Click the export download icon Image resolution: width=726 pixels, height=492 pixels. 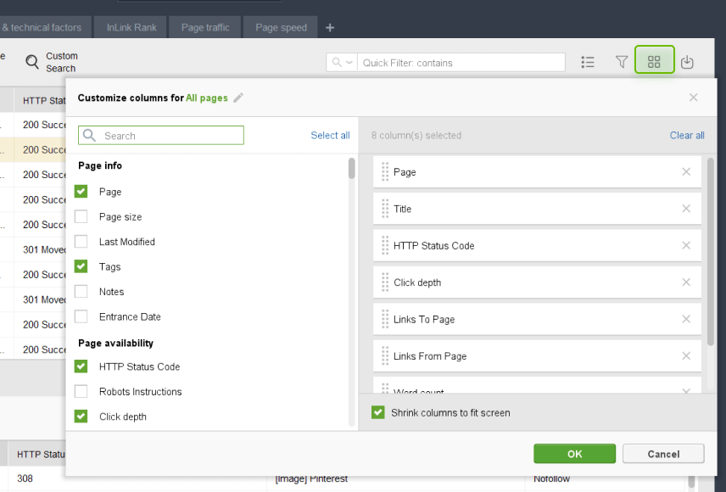click(x=687, y=62)
